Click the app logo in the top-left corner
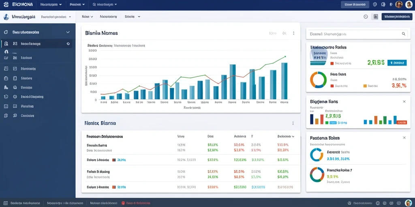 tap(6, 4)
